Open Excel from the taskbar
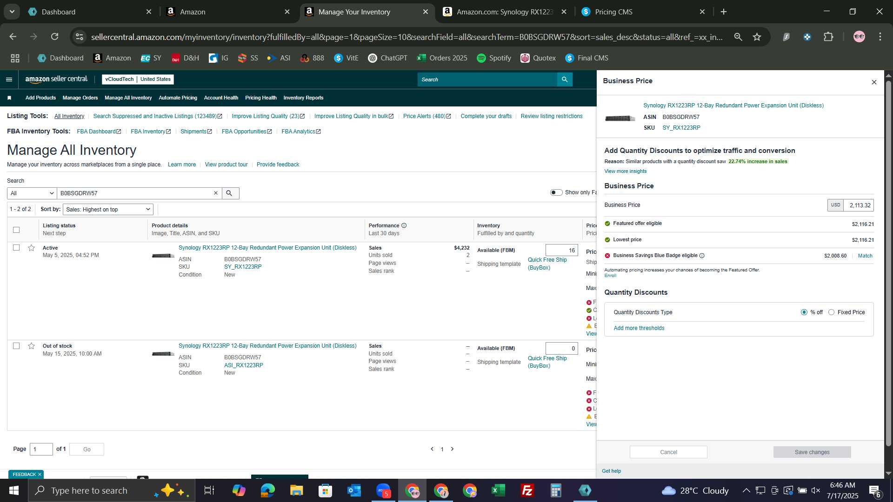 pyautogui.click(x=498, y=490)
